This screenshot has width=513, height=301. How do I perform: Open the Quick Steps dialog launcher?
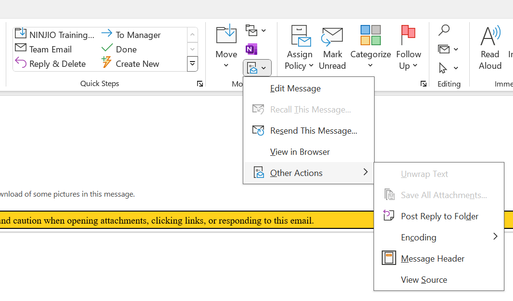click(x=200, y=84)
